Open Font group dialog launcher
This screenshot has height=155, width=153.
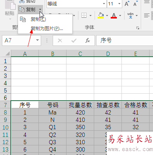(138, 28)
